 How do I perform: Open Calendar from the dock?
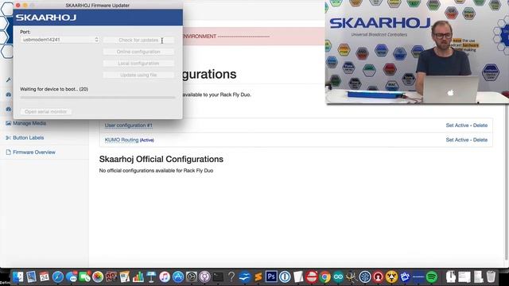pyautogui.click(x=45, y=277)
